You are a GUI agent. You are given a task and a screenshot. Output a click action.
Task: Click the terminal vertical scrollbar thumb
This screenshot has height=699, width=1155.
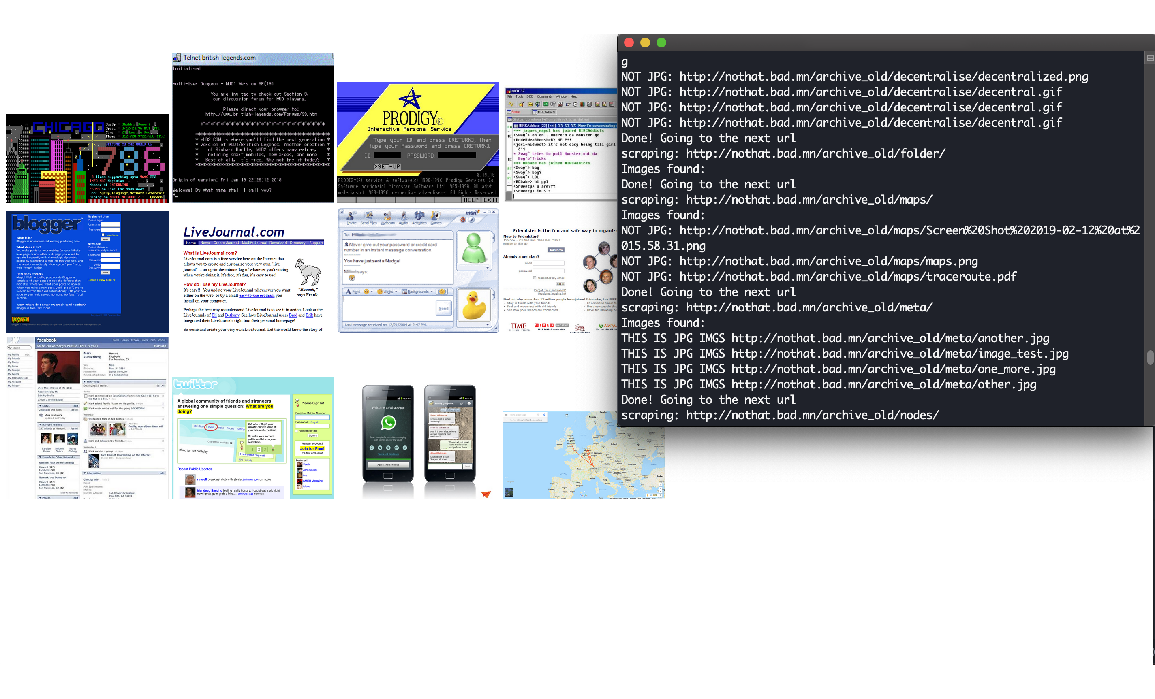(x=1150, y=358)
